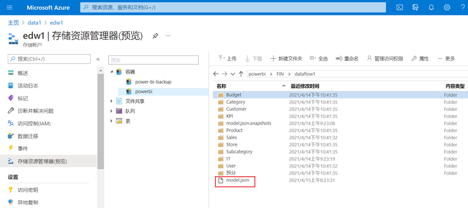Open the directory and subscription filter icon

click(415, 8)
